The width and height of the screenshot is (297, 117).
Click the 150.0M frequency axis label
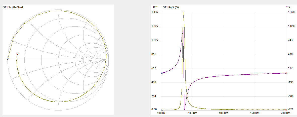[255, 113]
